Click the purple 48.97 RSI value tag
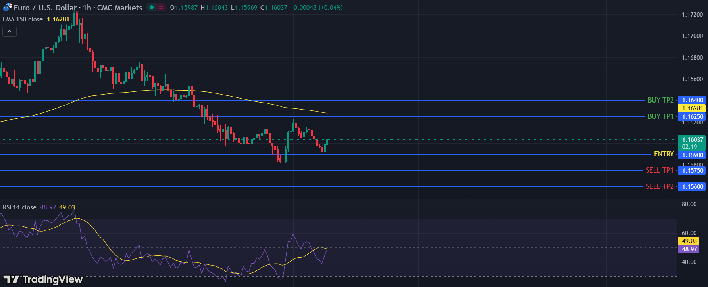 (689, 249)
